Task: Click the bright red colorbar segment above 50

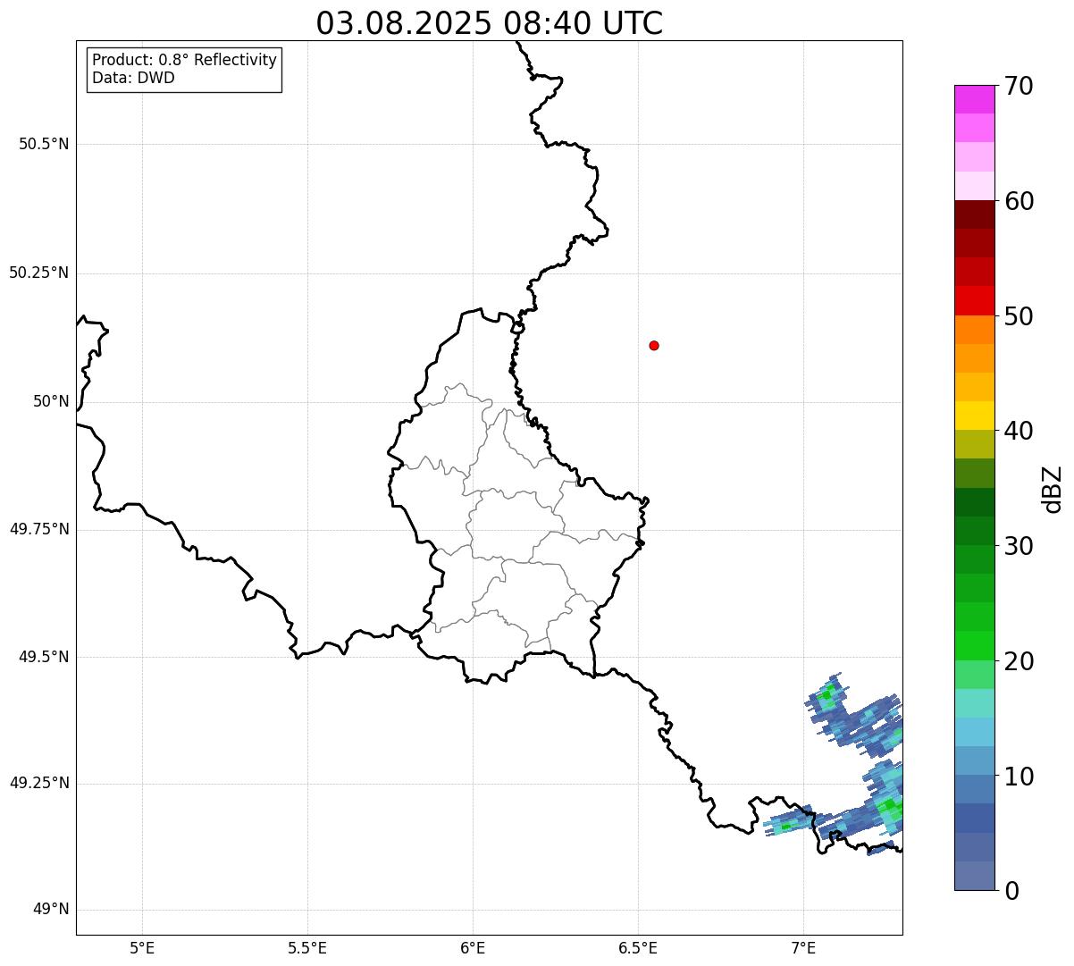Action: pyautogui.click(x=974, y=301)
